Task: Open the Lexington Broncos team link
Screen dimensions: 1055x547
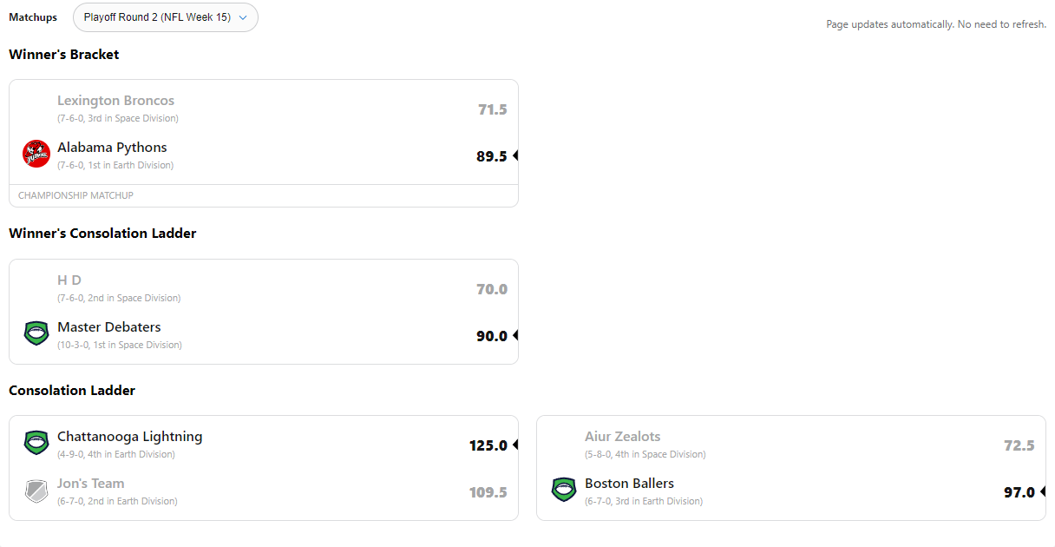Action: (x=115, y=101)
